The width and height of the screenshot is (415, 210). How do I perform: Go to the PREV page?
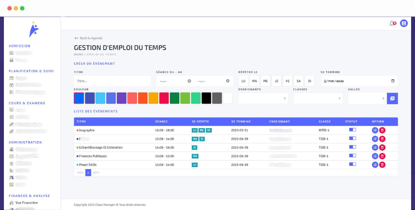tap(80, 173)
